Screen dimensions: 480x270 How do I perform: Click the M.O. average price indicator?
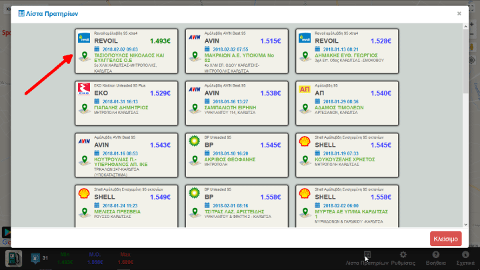[x=95, y=259]
